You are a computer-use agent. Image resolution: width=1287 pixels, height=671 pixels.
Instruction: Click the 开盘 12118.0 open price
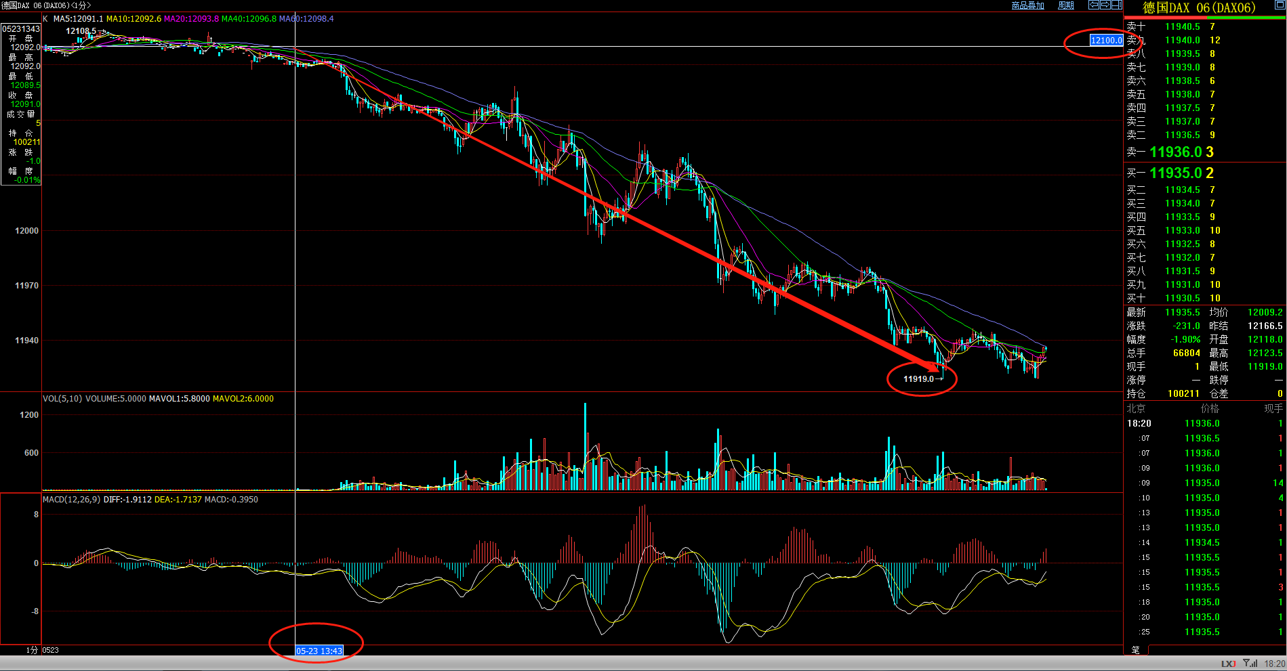coord(1265,339)
